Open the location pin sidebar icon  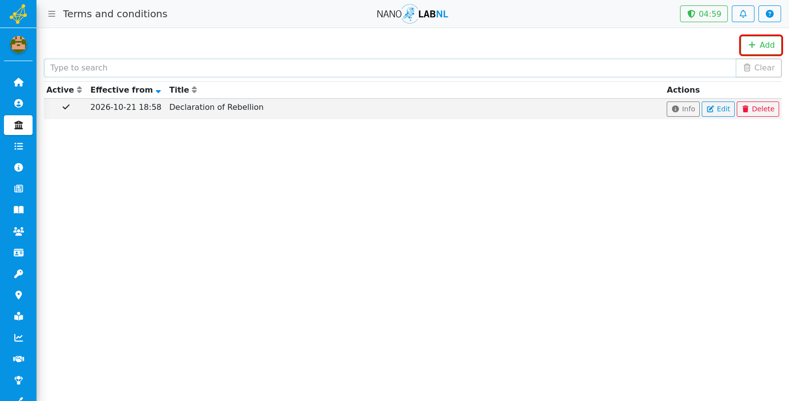18,295
